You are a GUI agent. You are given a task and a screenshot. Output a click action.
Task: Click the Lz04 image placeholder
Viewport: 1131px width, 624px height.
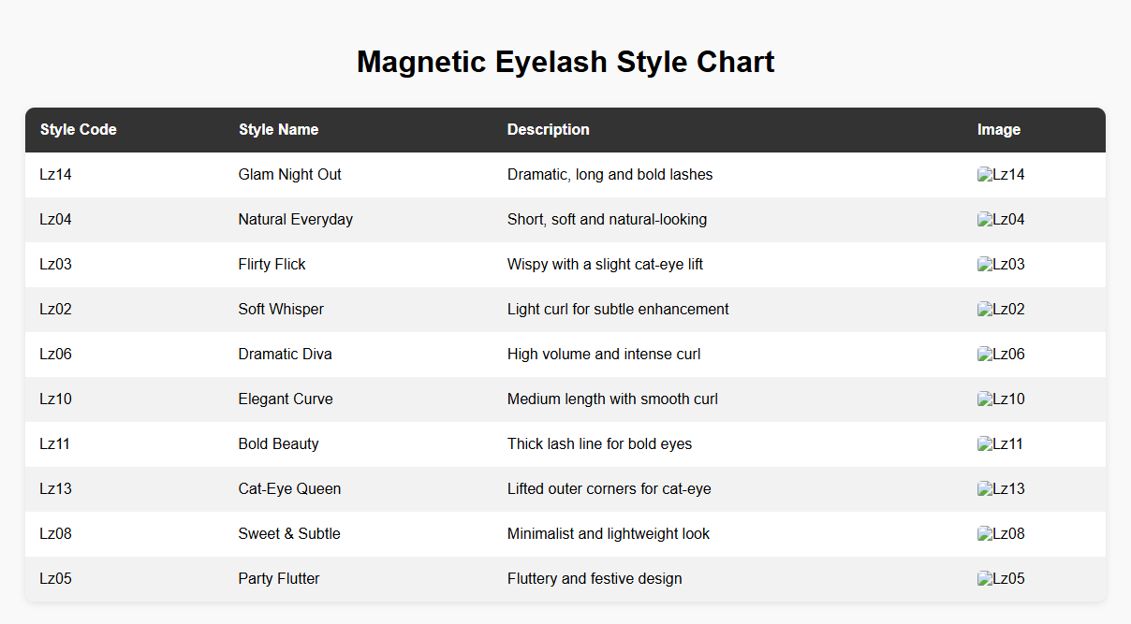click(1000, 220)
